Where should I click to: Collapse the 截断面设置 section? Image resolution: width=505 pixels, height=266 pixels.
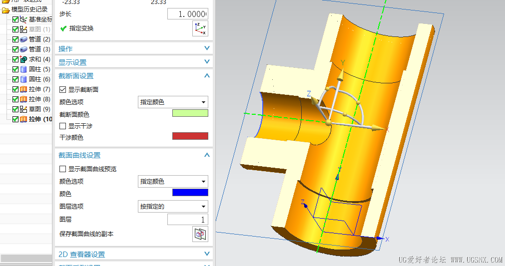[x=207, y=75]
